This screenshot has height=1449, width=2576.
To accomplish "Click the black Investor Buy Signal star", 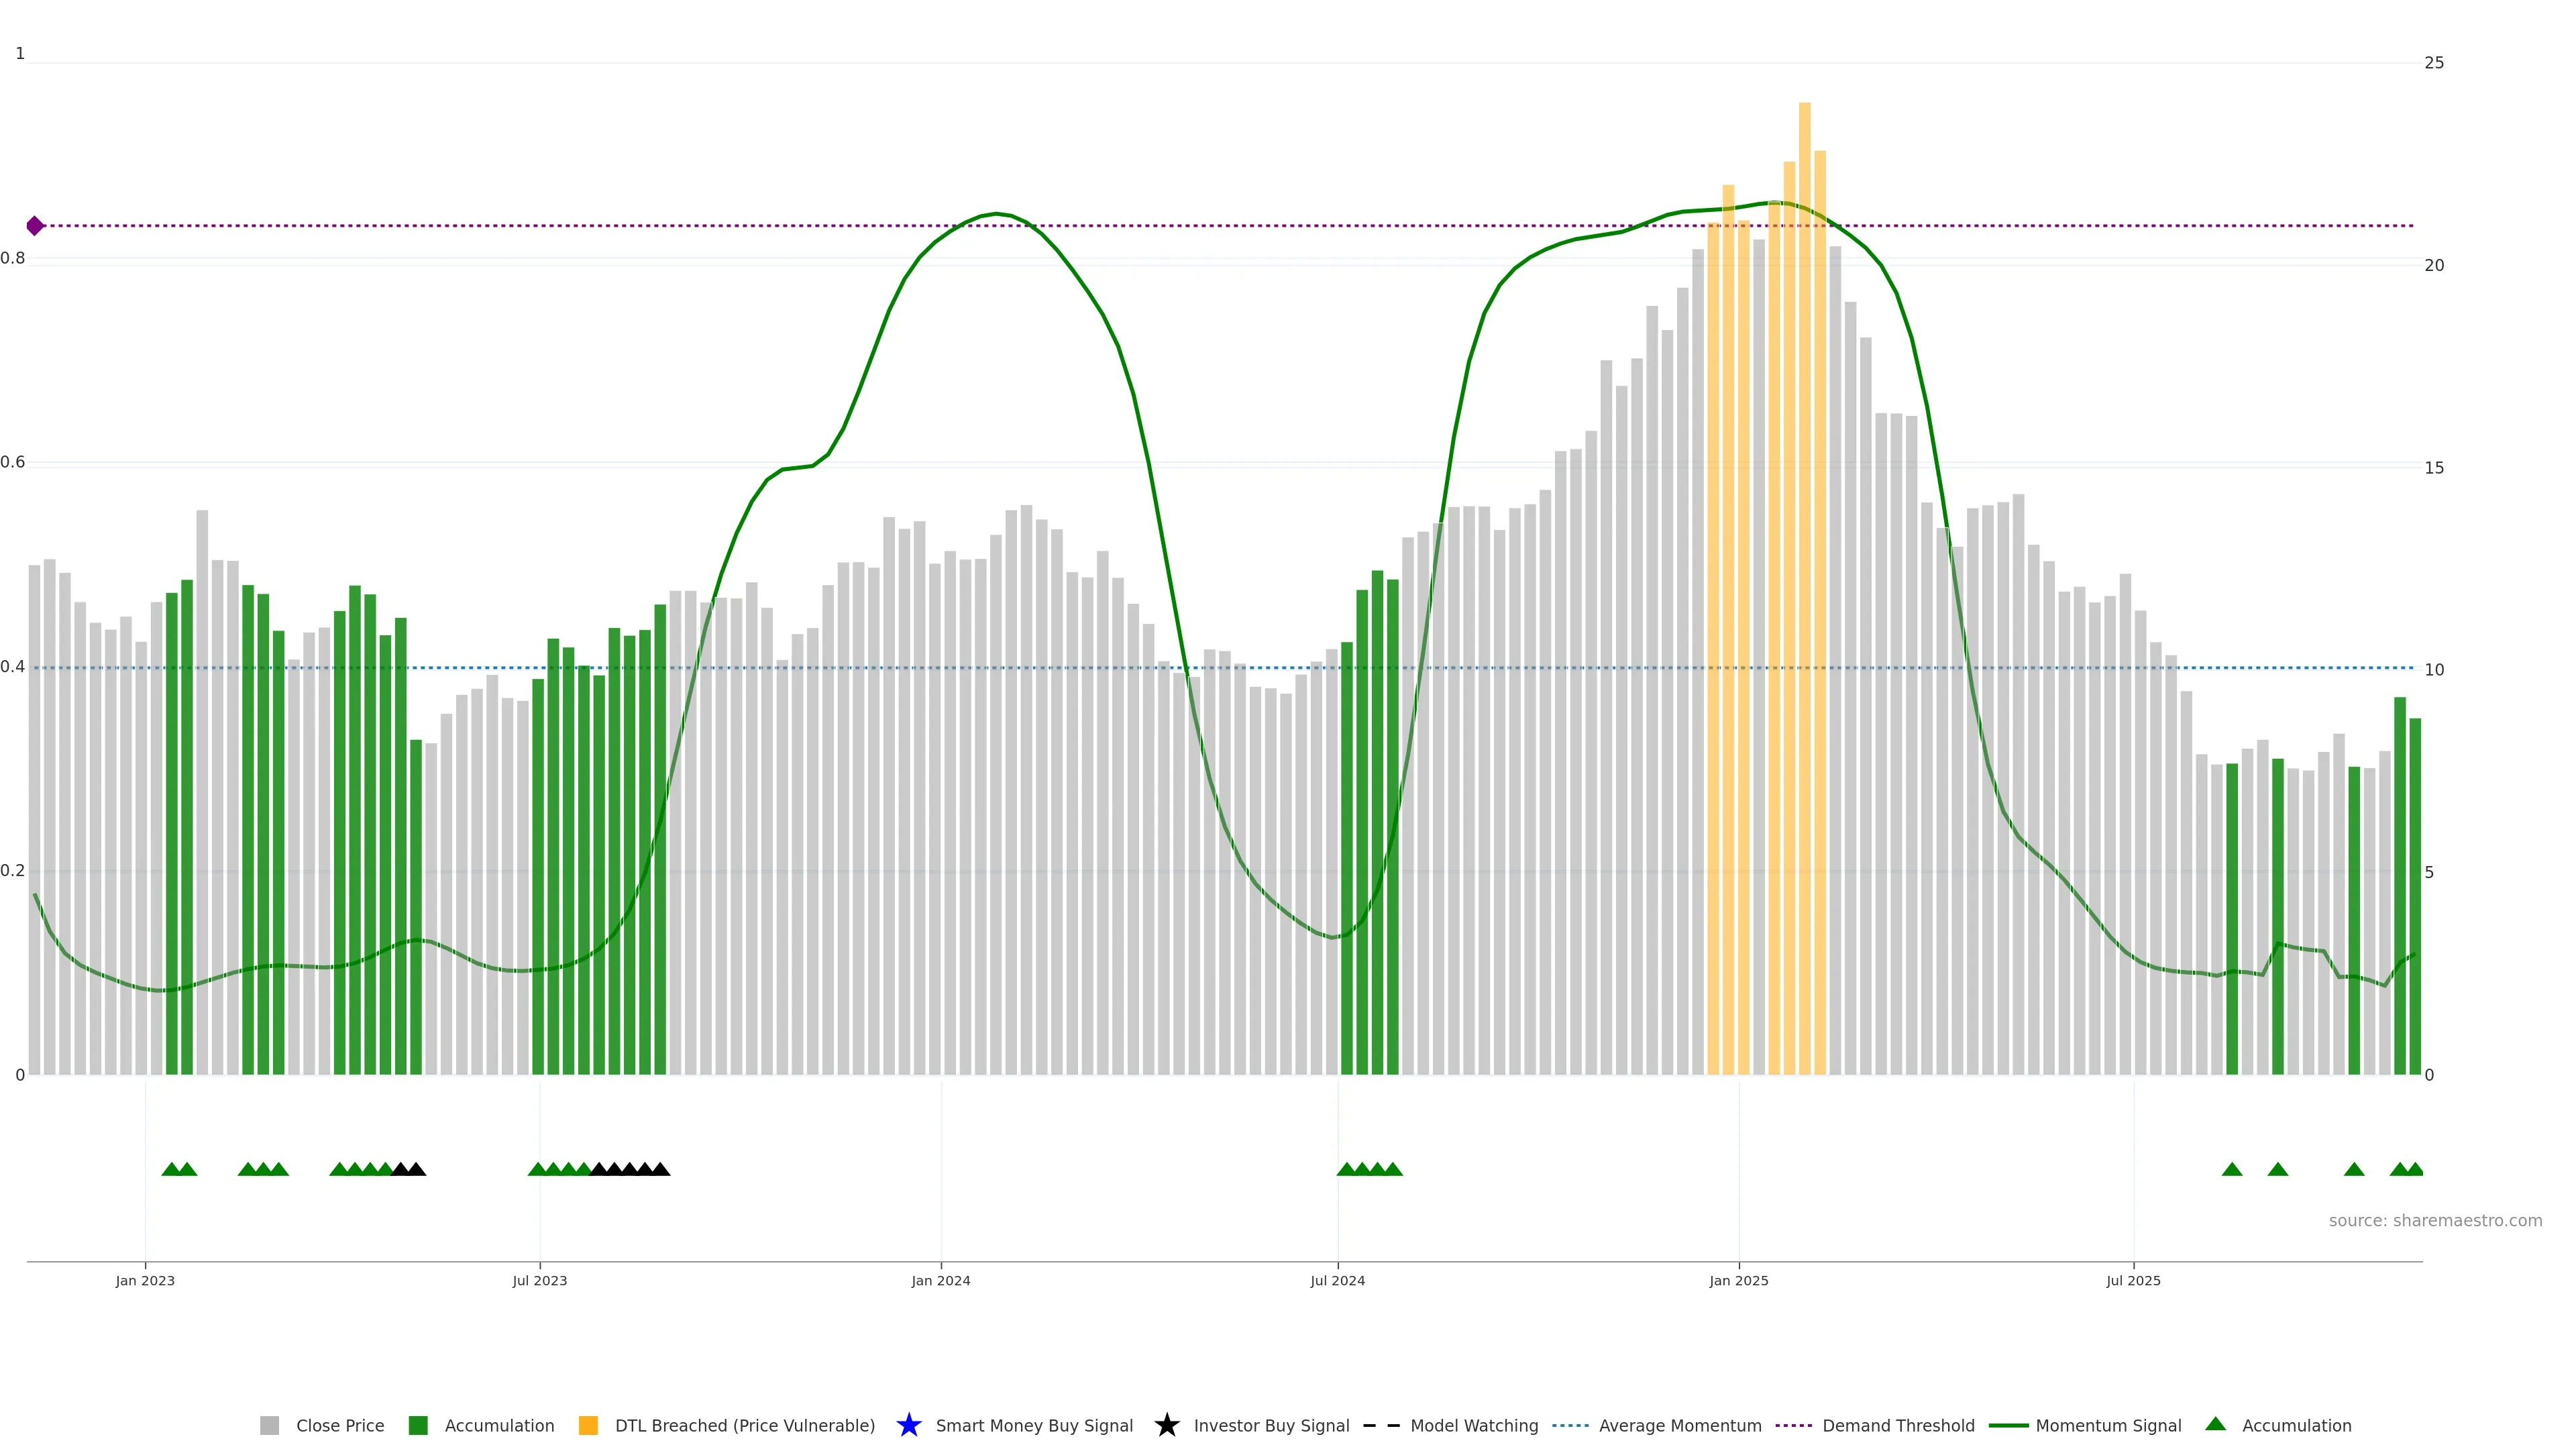I will [1166, 1425].
